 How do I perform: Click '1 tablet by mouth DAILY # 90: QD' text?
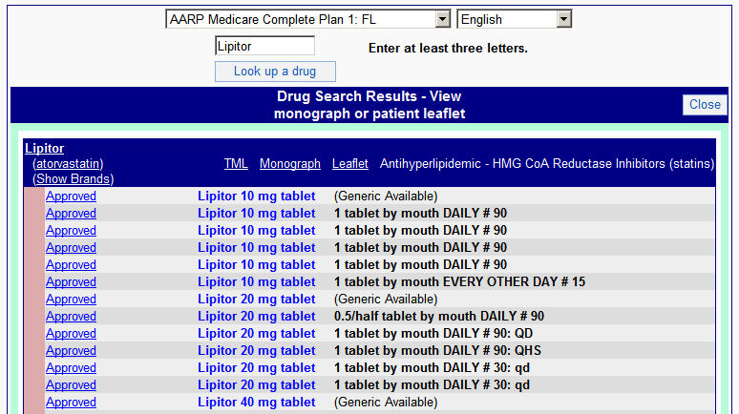click(433, 334)
